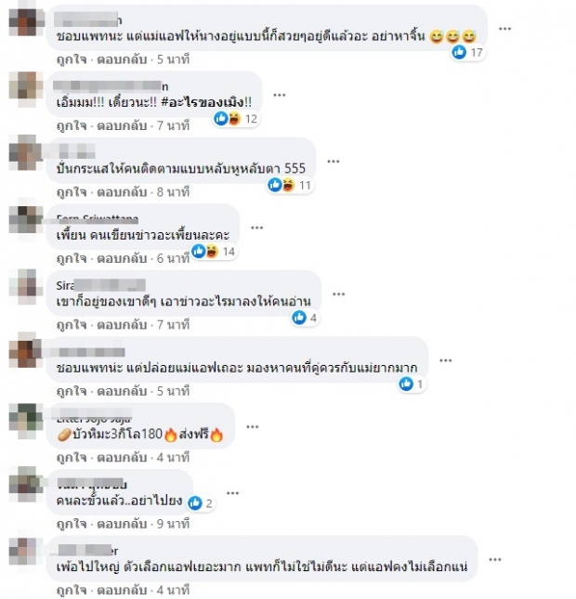This screenshot has width=576, height=599.
Task: Open three-dot options on the 17-likes comment
Action: [x=504, y=29]
